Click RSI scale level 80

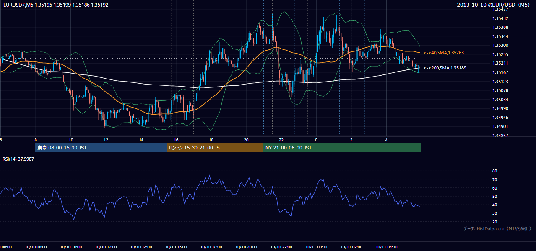coord(494,171)
